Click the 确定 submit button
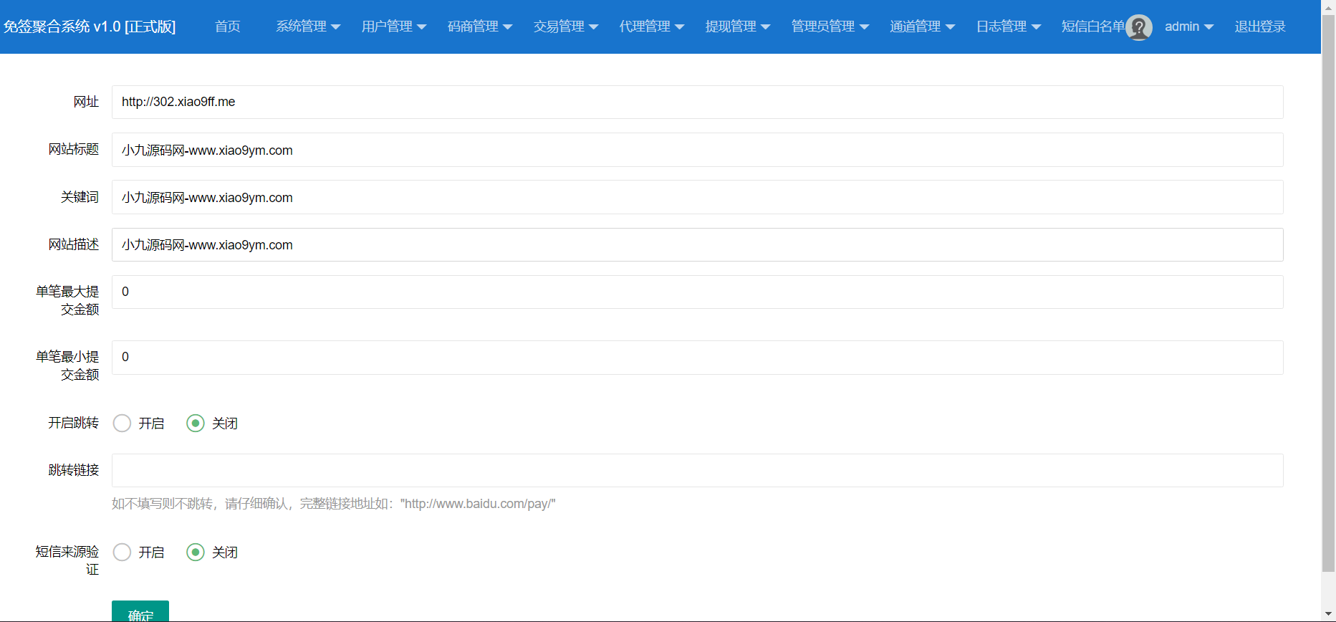This screenshot has width=1336, height=622. point(140,611)
